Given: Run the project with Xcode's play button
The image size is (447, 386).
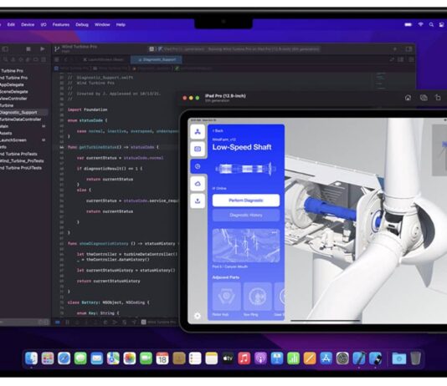Looking at the screenshot, I should coord(43,49).
